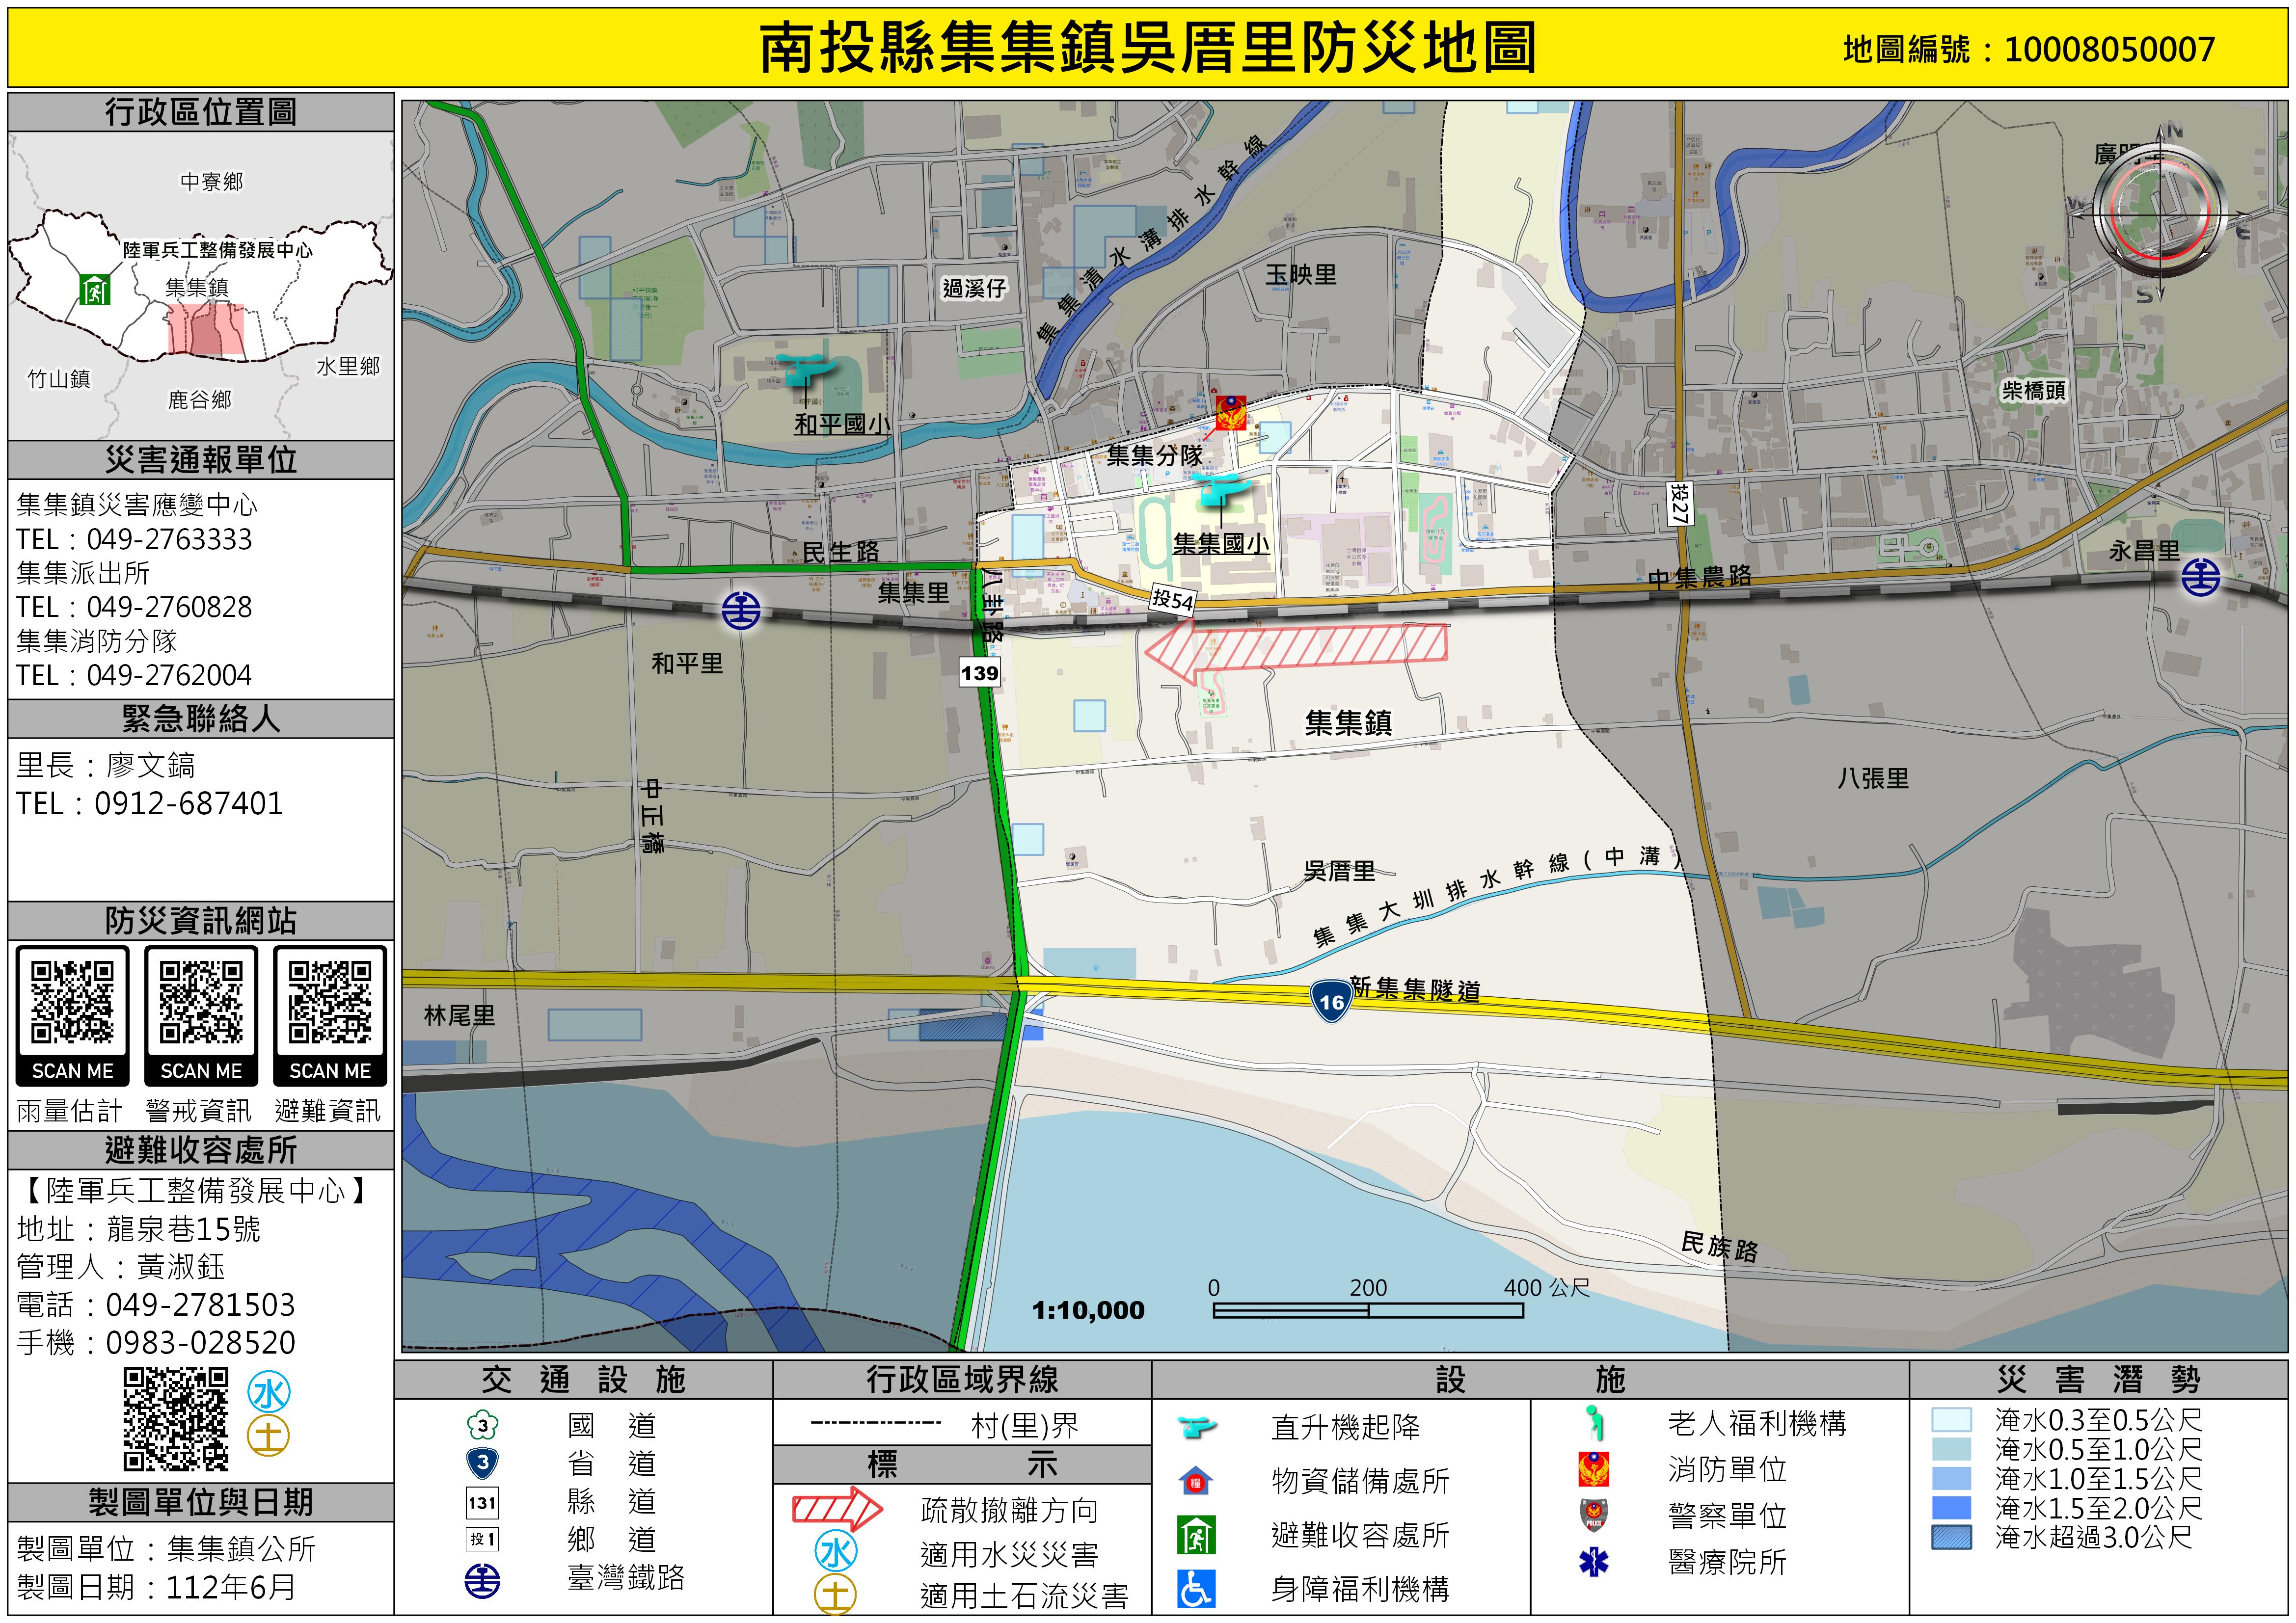Click the 身障福利機構 wheelchair legend icon
Image resolution: width=2296 pixels, height=1623 pixels.
click(x=1196, y=1588)
